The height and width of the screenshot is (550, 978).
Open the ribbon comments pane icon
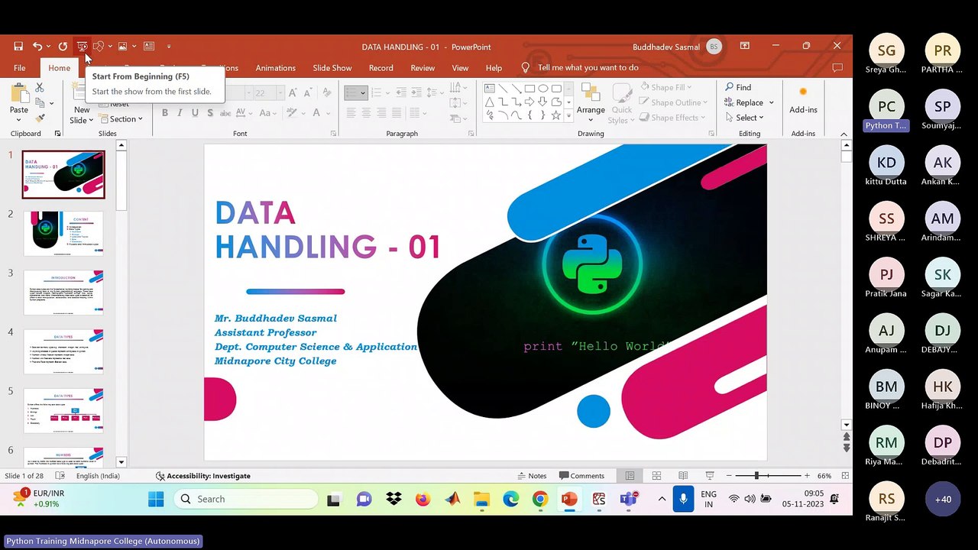(837, 68)
